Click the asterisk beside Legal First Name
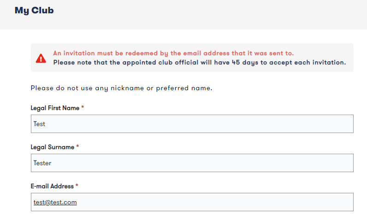The image size is (367, 220). click(83, 108)
